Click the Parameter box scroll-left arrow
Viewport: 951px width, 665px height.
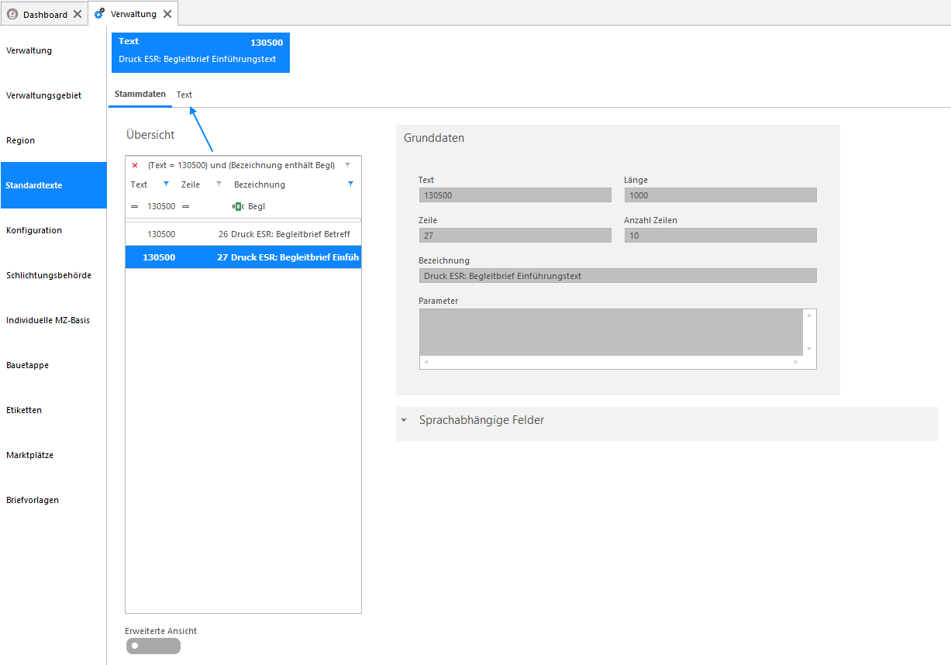pos(426,362)
